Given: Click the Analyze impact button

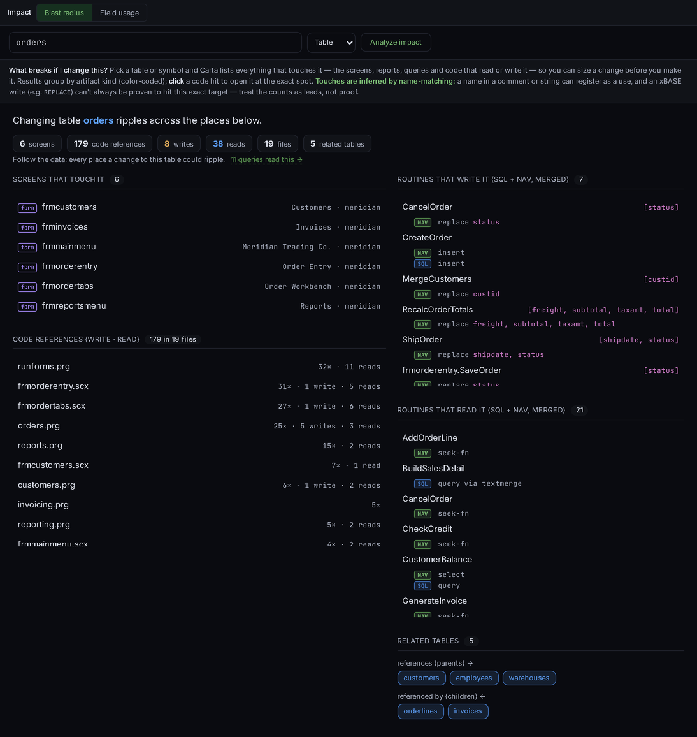Looking at the screenshot, I should (396, 42).
